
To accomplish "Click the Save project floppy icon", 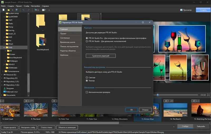I will coord(16,10).
